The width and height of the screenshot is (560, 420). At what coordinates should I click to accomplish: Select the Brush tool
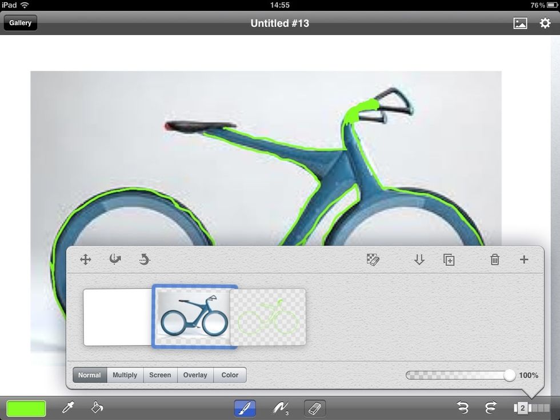coord(245,407)
